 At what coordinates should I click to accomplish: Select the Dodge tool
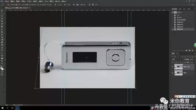pyautogui.click(x=2, y=45)
